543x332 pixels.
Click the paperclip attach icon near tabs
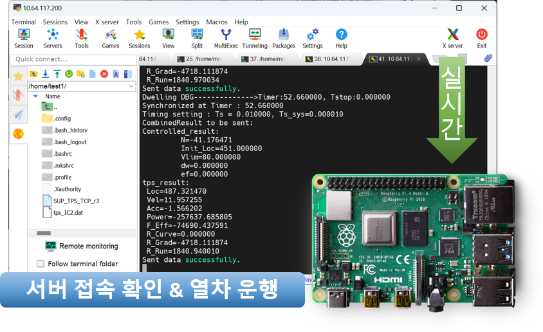click(x=488, y=59)
